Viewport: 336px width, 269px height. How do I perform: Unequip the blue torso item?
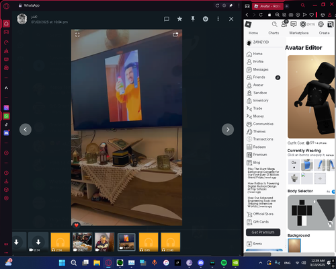306,165
